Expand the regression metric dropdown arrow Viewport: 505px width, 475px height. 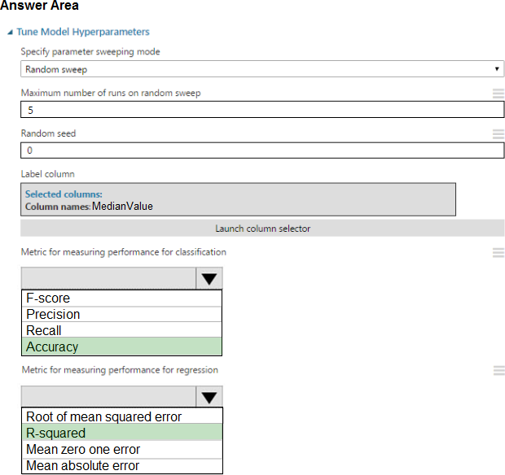coord(209,397)
